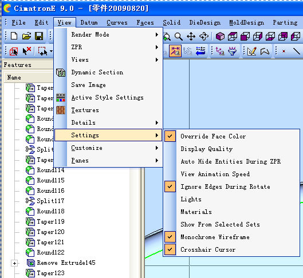Click the Round118 feature icon
The image size is (303, 278).
tap(30, 211)
